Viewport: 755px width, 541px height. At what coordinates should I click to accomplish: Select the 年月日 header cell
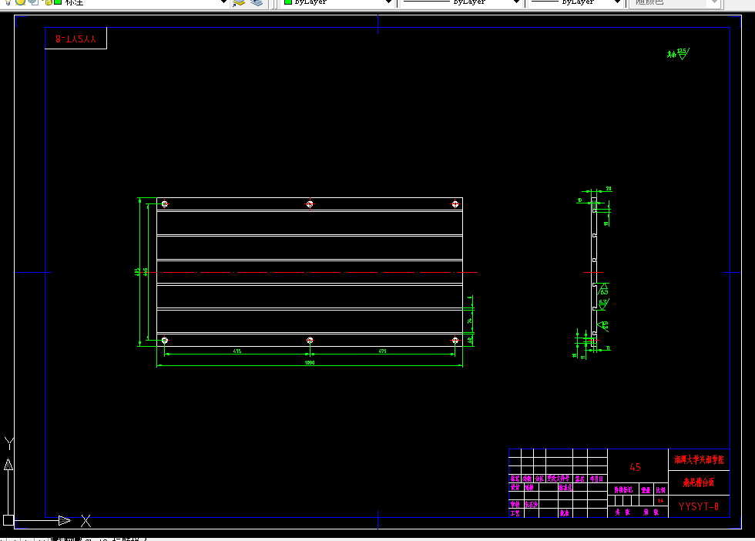596,479
